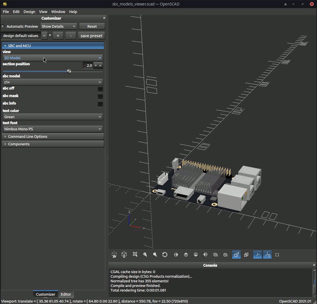317x304 pixels.
Task: Reset the view with the circular arrow icon
Action: click(165, 255)
